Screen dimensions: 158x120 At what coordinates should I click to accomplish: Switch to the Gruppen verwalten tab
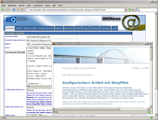pos(46,28)
